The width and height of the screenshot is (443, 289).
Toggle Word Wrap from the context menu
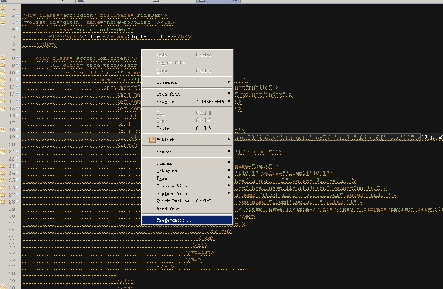click(x=187, y=209)
